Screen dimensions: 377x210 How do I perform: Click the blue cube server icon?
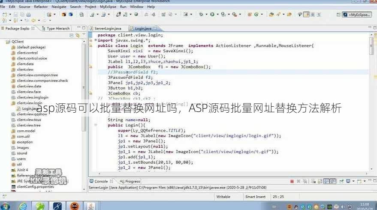click(x=71, y=15)
